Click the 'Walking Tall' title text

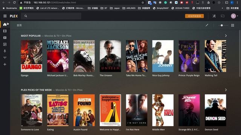pyautogui.click(x=211, y=75)
